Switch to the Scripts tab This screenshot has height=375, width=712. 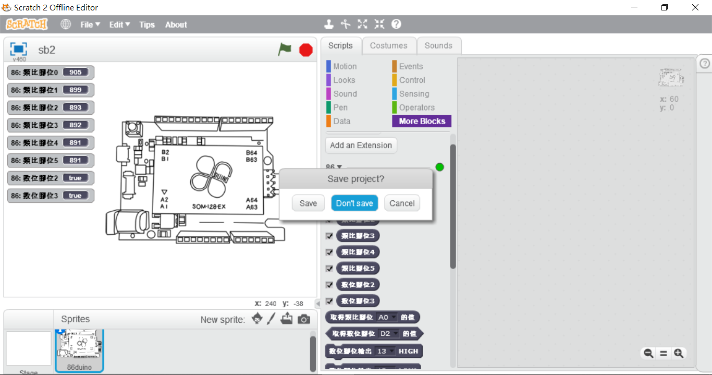pos(340,45)
